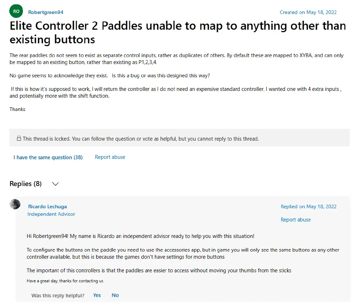This screenshot has height=307, width=358.
Task: Click the "Have a great day" reply line
Action: [x=65, y=281]
